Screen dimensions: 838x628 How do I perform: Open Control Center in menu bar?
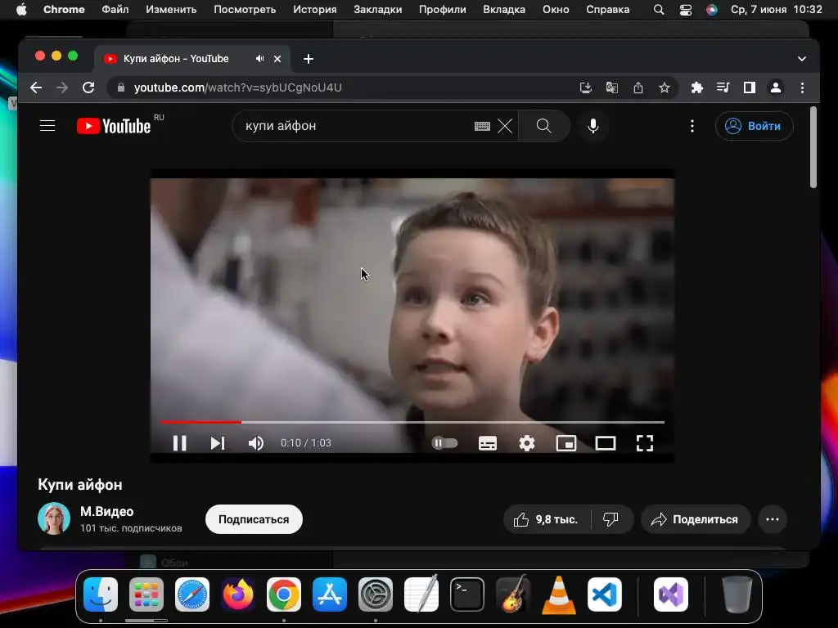click(686, 10)
